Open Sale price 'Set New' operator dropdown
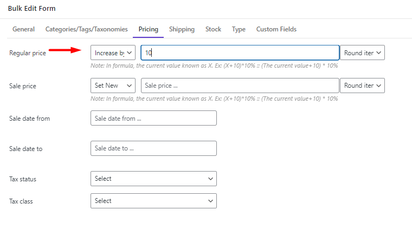Viewport: 412px width, 236px height. click(113, 86)
